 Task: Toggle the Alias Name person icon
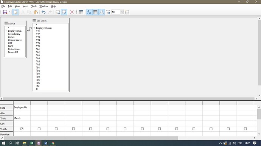[x=101, y=12]
